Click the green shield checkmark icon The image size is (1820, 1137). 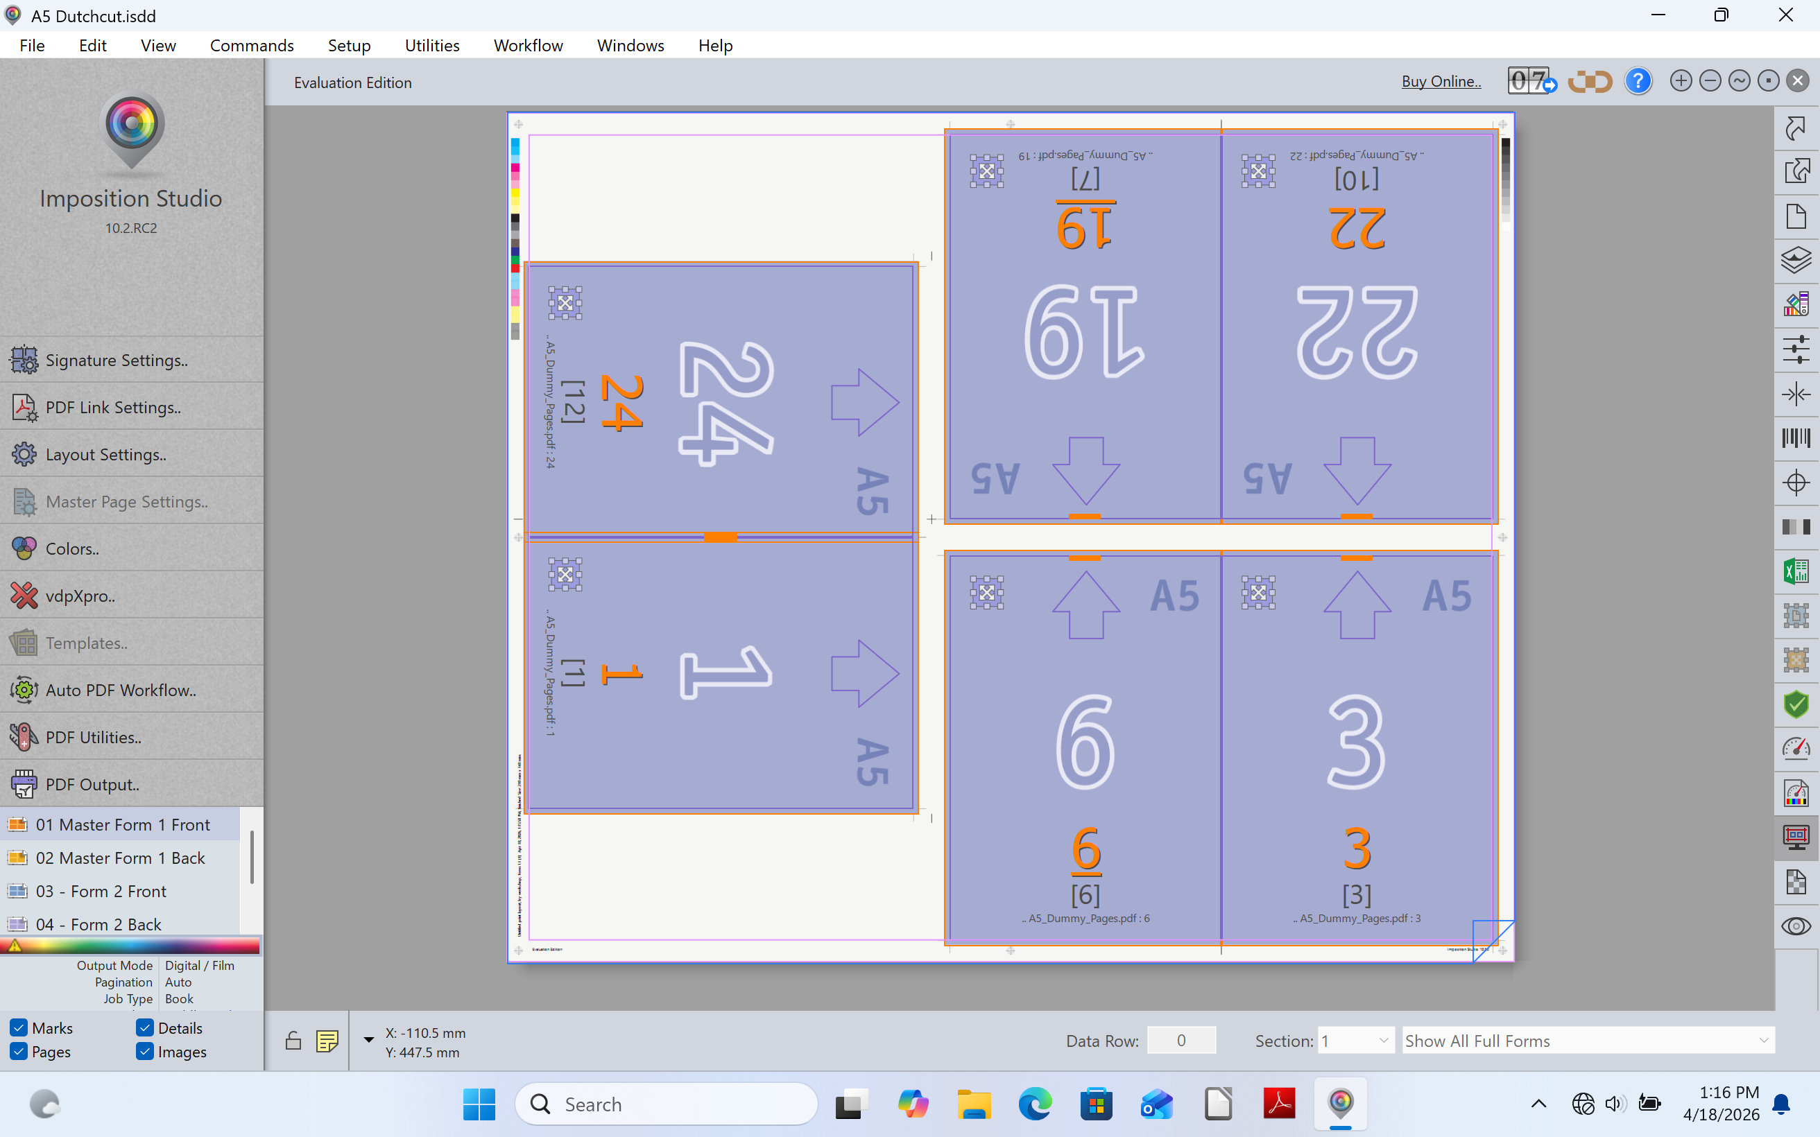[x=1796, y=704]
